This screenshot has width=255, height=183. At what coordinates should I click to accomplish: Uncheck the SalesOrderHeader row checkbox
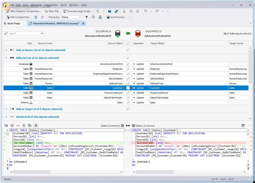(x=128, y=98)
